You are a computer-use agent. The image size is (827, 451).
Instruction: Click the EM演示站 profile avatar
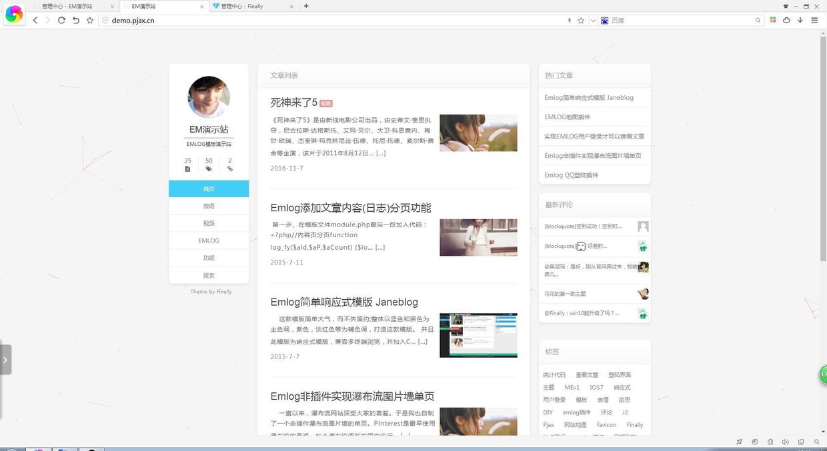[x=209, y=97]
